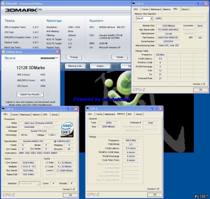Open the Slot #1 memory slot dropdown
The height and width of the screenshot is (199, 210).
(152, 18)
